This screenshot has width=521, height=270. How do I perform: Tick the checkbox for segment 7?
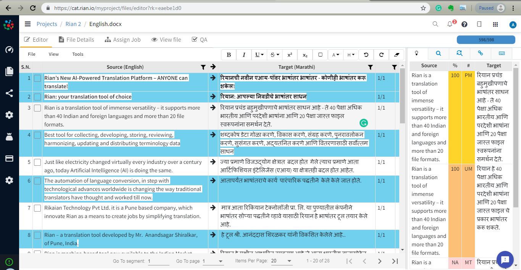click(x=37, y=208)
